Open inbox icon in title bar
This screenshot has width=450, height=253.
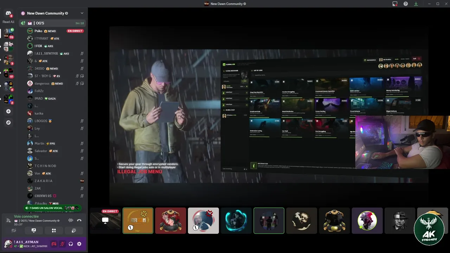click(395, 4)
